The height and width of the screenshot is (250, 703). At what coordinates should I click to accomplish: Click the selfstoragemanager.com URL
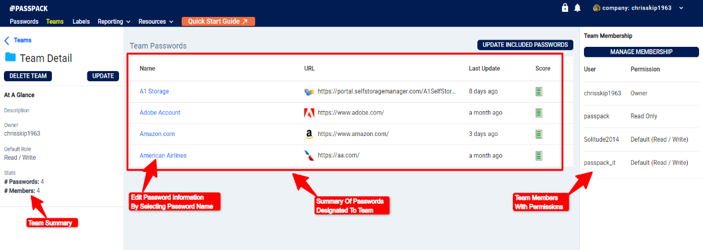[386, 91]
